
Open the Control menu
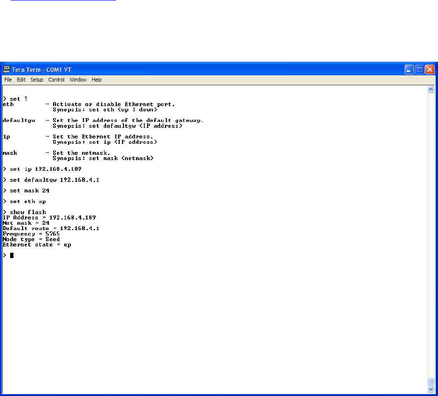[56, 80]
